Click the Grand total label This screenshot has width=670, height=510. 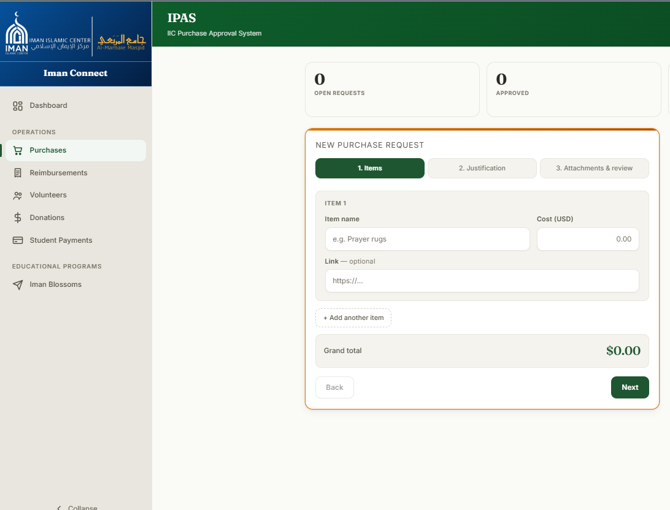pyautogui.click(x=343, y=351)
